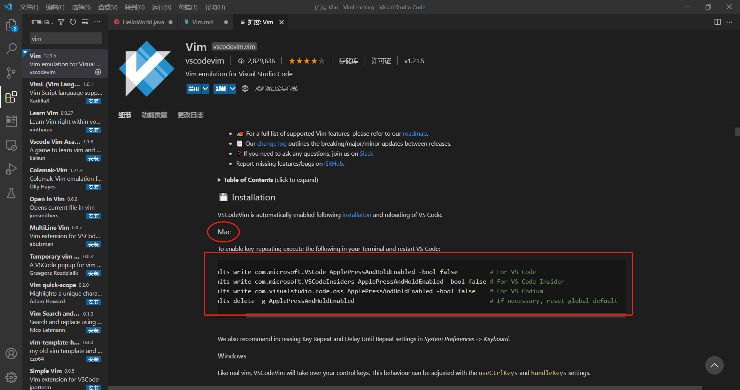Open Remote Explorer icon in activity bar
The width and height of the screenshot is (740, 390).
pyautogui.click(x=11, y=145)
